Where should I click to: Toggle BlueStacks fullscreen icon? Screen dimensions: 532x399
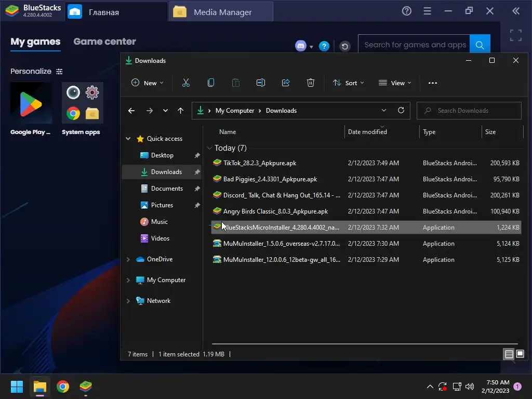pyautogui.click(x=516, y=35)
